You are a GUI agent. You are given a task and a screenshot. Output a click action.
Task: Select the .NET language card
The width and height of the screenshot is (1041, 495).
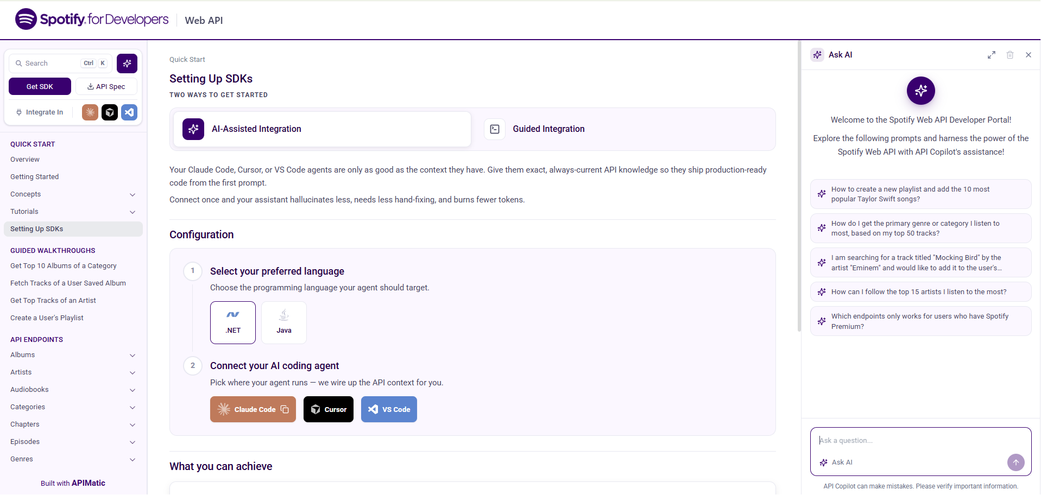[x=233, y=322]
